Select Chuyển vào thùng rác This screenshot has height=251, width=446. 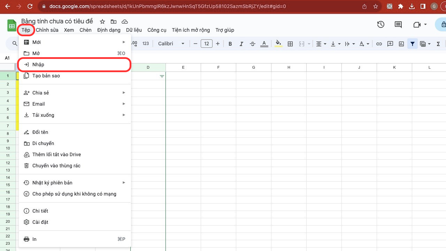tap(75, 166)
